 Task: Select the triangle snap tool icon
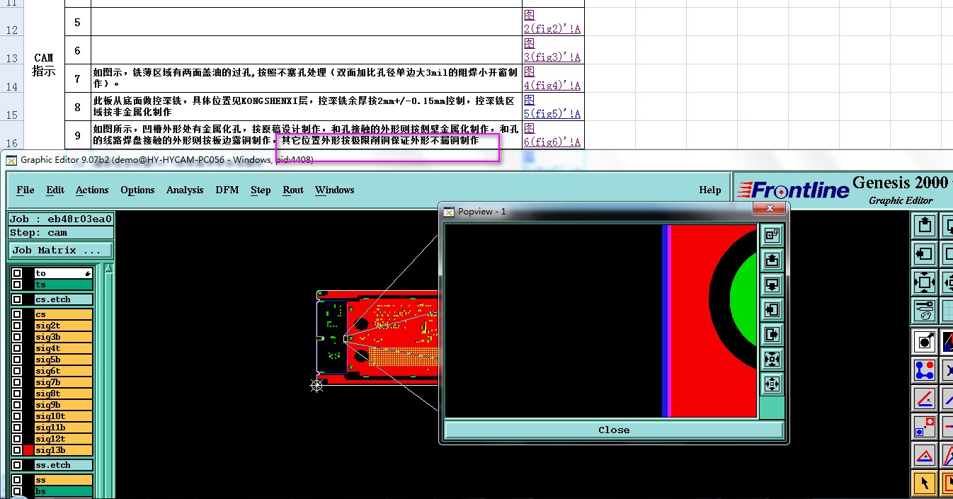(924, 455)
